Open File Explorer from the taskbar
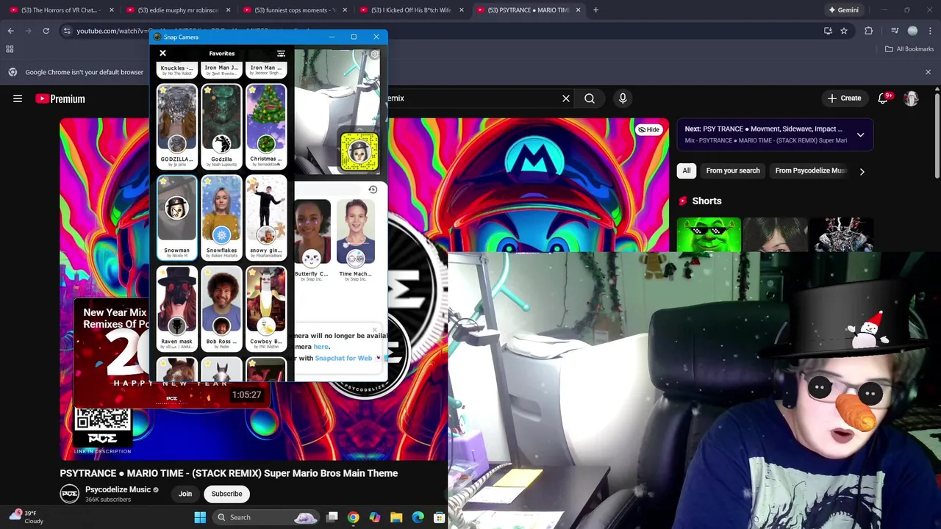The height and width of the screenshot is (529, 941). (396, 517)
